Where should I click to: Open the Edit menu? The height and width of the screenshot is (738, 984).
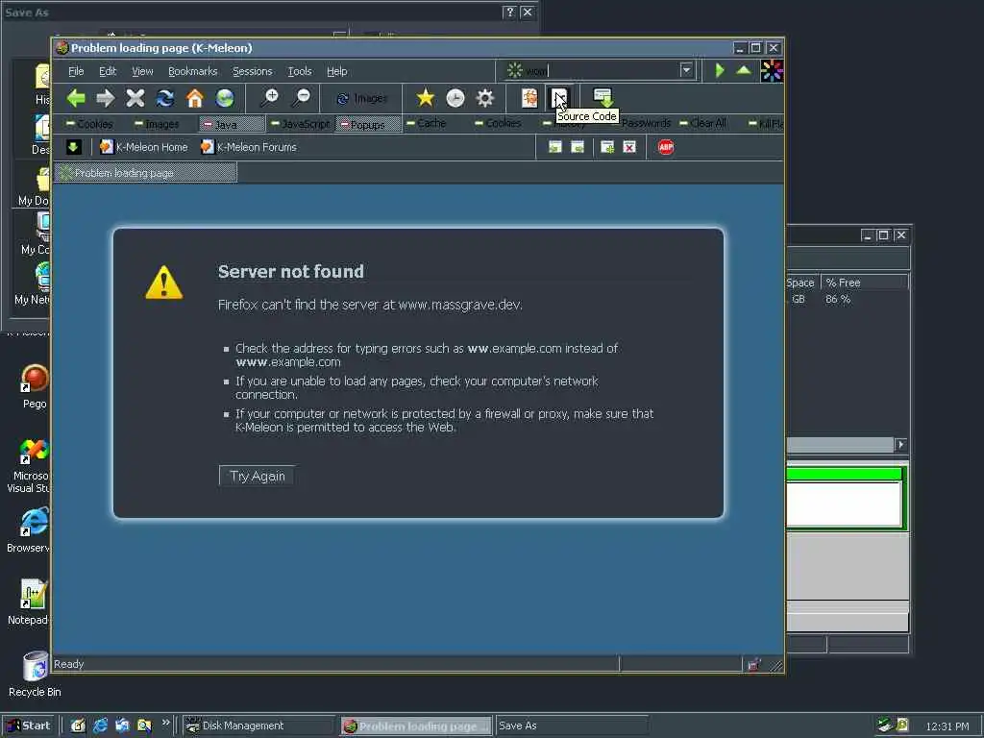tap(108, 71)
